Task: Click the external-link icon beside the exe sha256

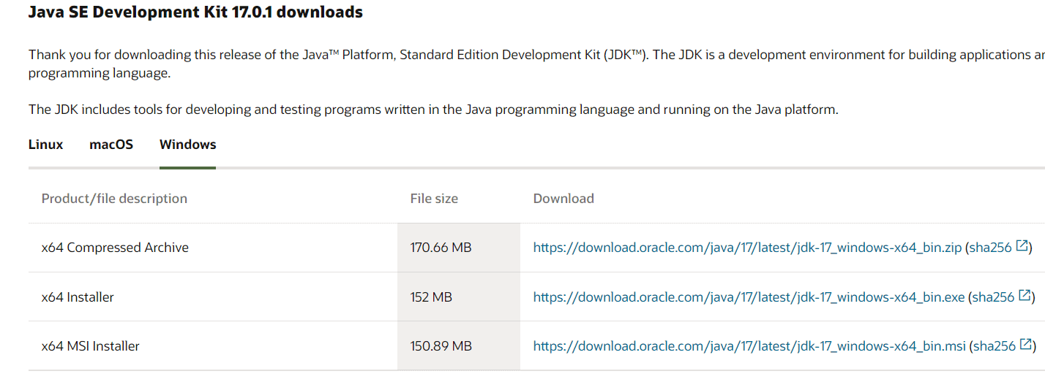Action: (x=1025, y=297)
